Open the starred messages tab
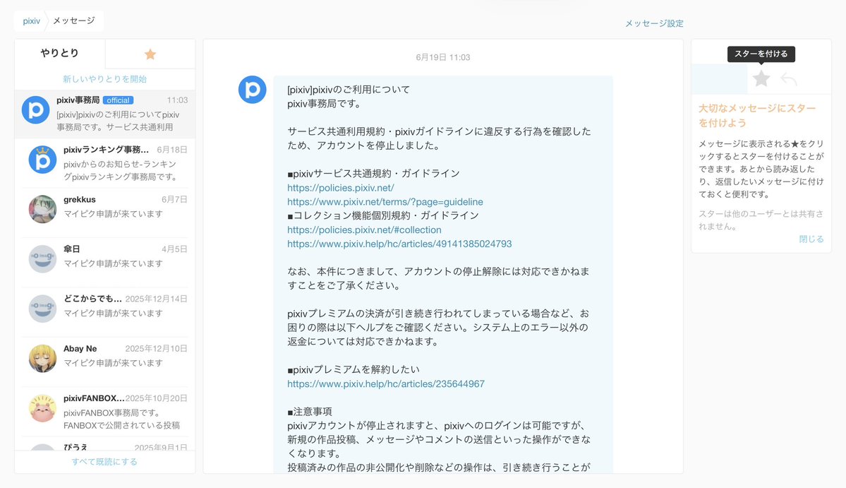Image resolution: width=846 pixels, height=488 pixels. click(150, 54)
